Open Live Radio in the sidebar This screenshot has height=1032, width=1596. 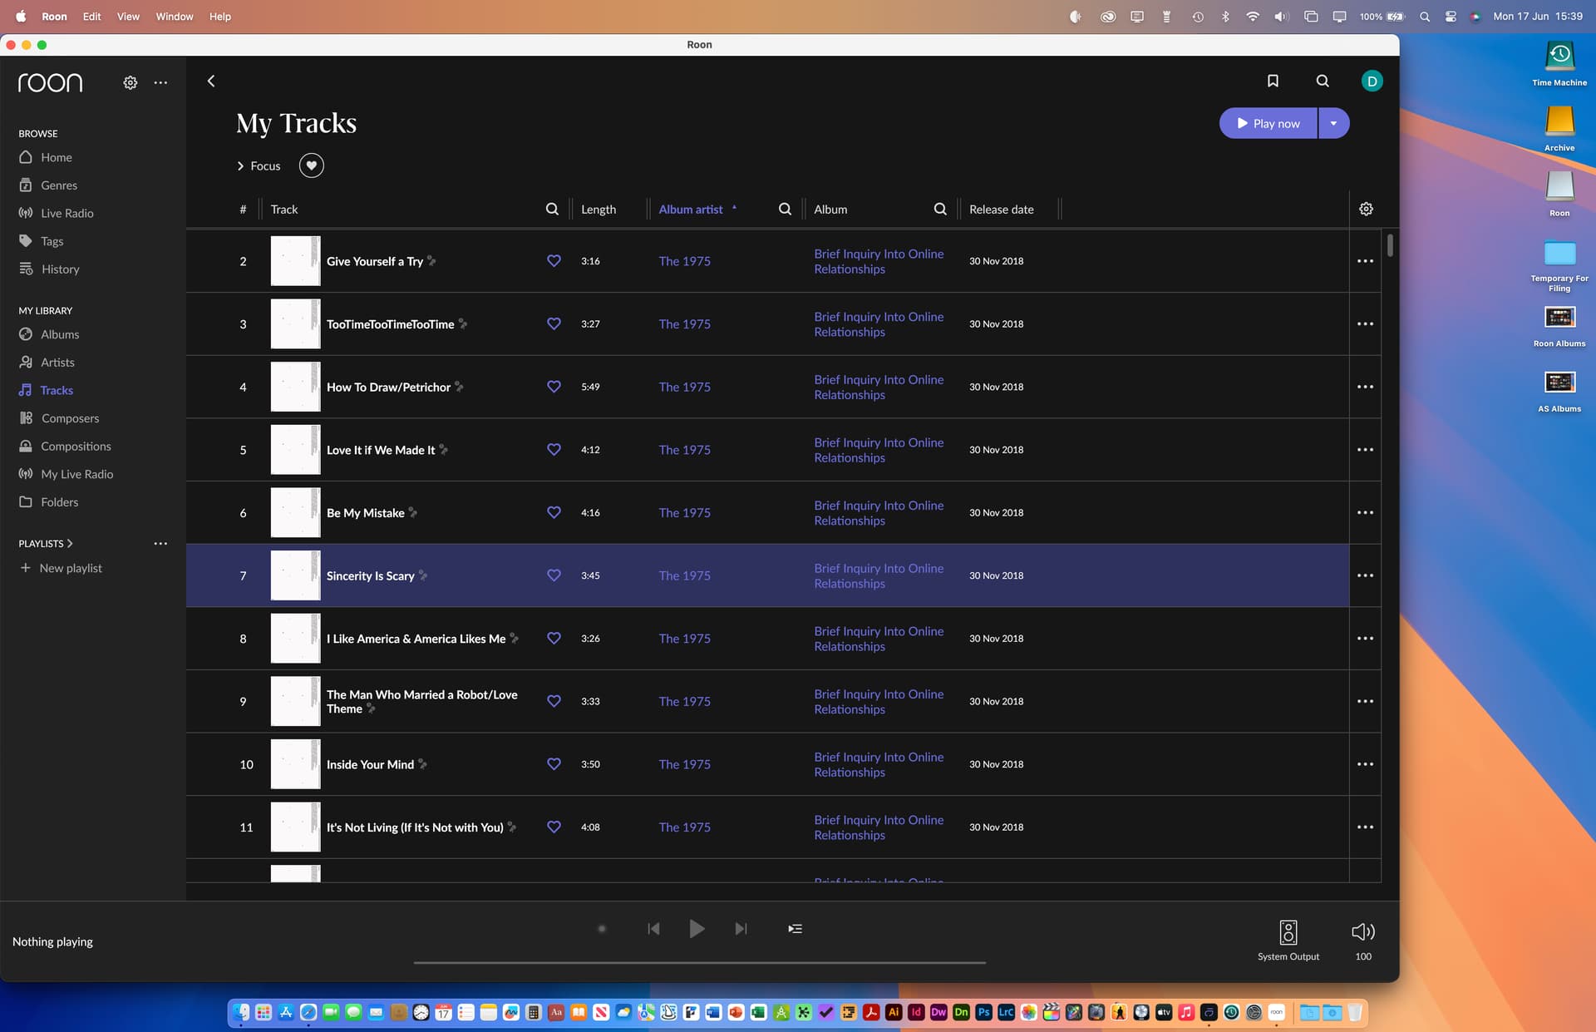(x=67, y=213)
